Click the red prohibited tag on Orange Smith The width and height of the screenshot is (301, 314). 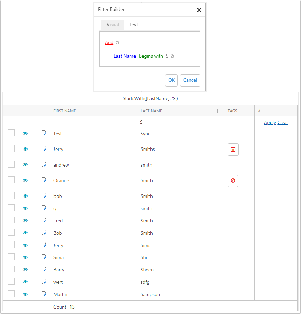click(233, 180)
